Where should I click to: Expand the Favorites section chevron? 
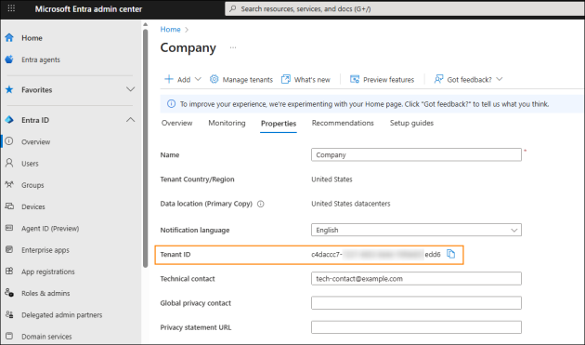tap(130, 89)
